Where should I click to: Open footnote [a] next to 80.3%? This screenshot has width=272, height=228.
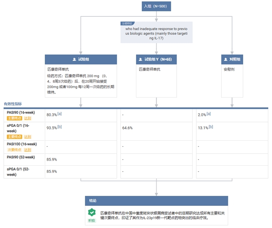tap(60, 114)
